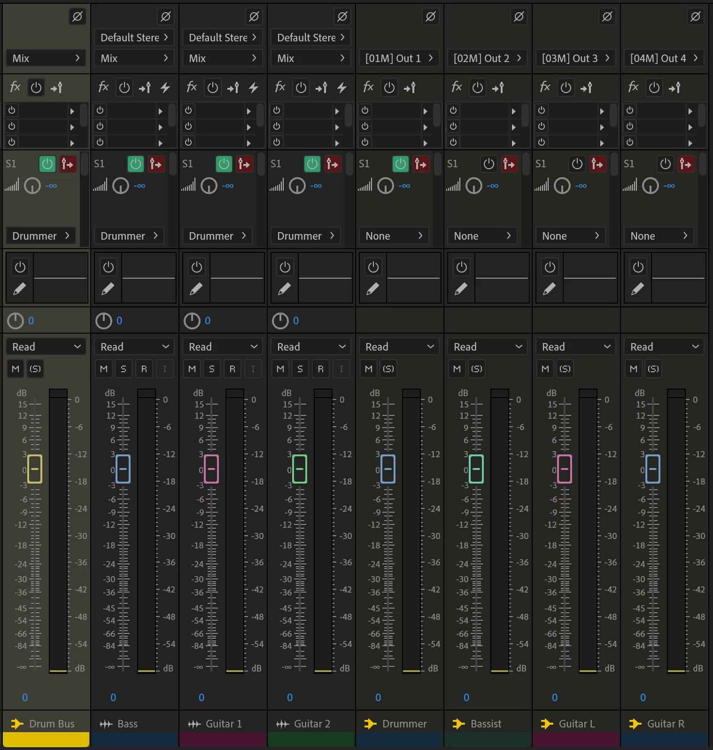Open Bass input Default Stereo dropdown
713x750 pixels.
tap(134, 38)
